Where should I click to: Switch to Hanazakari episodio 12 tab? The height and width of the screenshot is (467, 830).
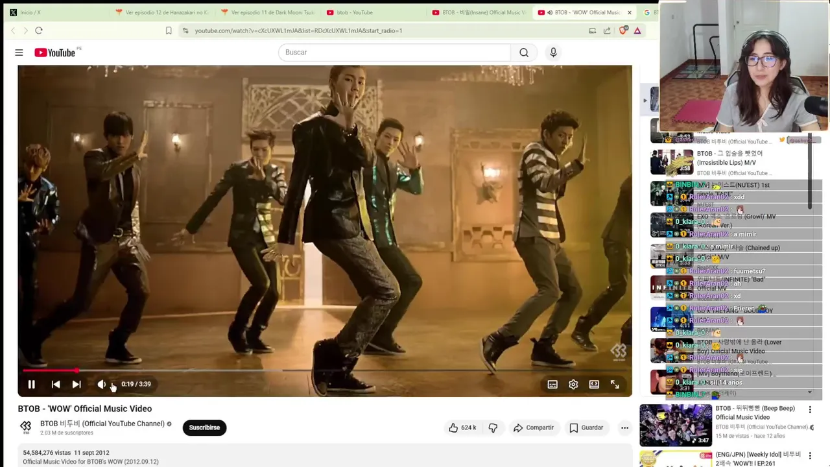tap(162, 12)
